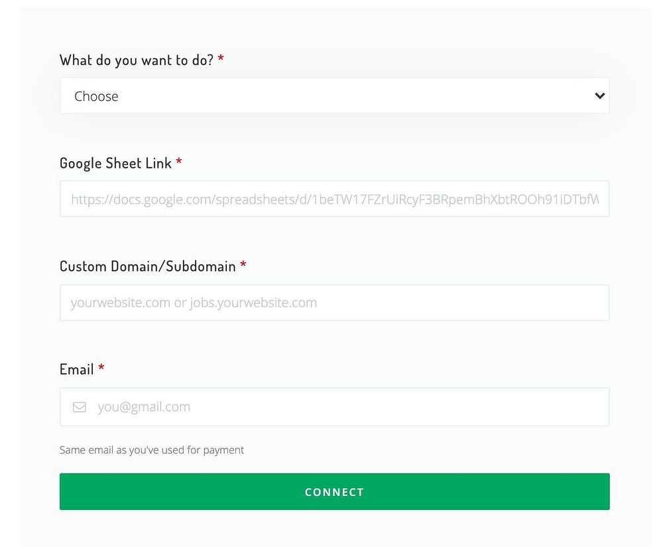663x547 pixels.
Task: Click the envelope icon in Email field
Action: click(x=80, y=407)
